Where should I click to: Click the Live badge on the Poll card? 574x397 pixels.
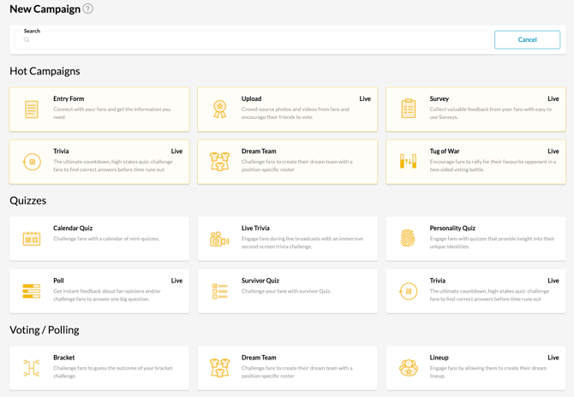(176, 281)
